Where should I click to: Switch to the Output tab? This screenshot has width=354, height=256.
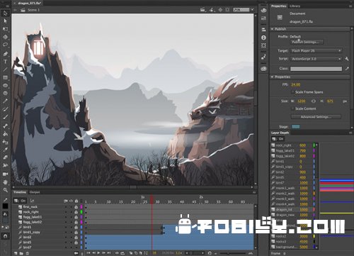pos(35,192)
